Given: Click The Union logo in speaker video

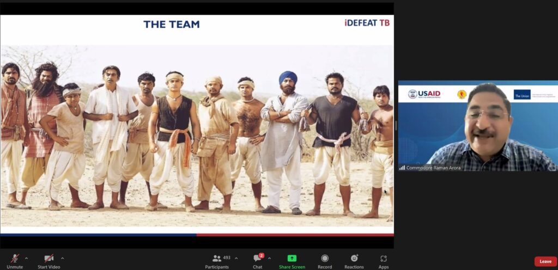Looking at the screenshot, I should click(522, 94).
